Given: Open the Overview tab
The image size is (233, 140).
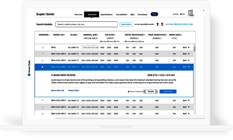Looking at the screenshot, I should (78, 15).
